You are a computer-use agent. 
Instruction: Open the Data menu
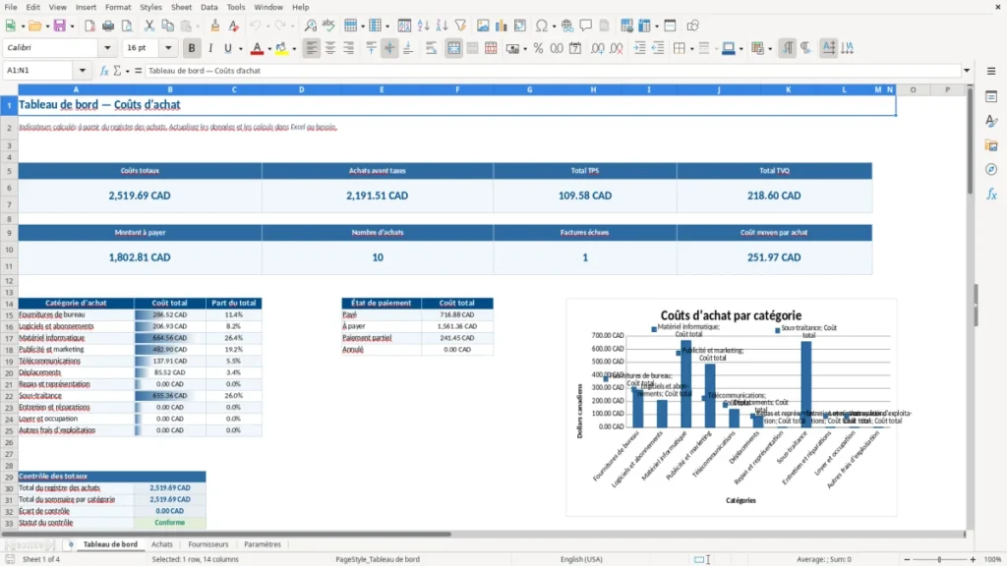click(x=208, y=7)
